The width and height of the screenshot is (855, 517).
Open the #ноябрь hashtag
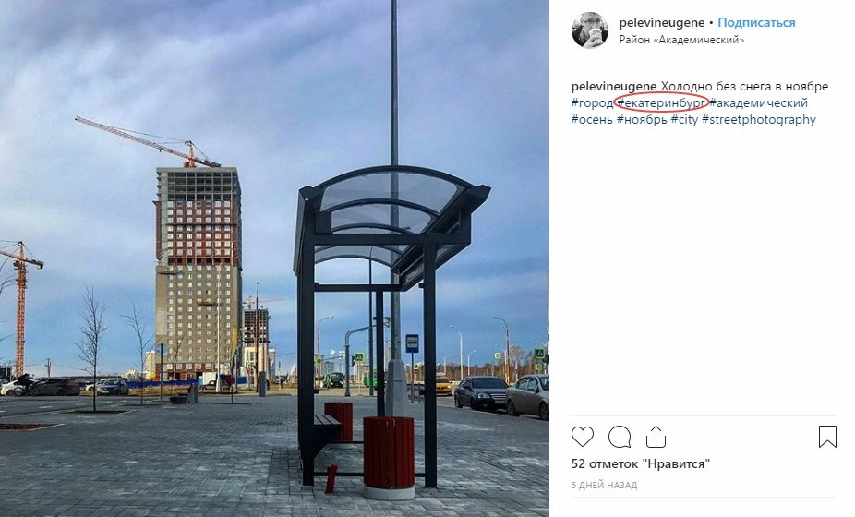tap(642, 120)
